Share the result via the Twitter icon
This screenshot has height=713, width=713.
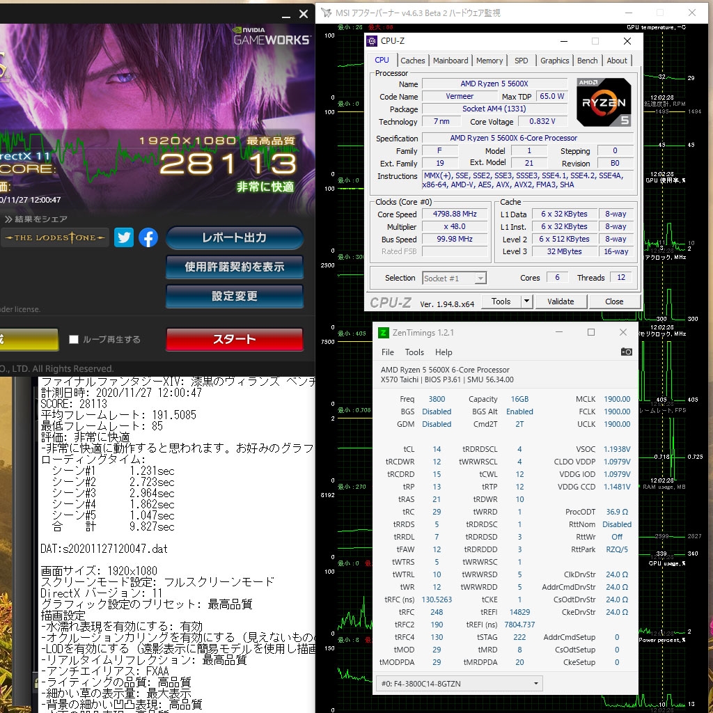point(124,238)
